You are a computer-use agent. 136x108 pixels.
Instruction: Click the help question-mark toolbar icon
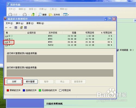(21, 27)
